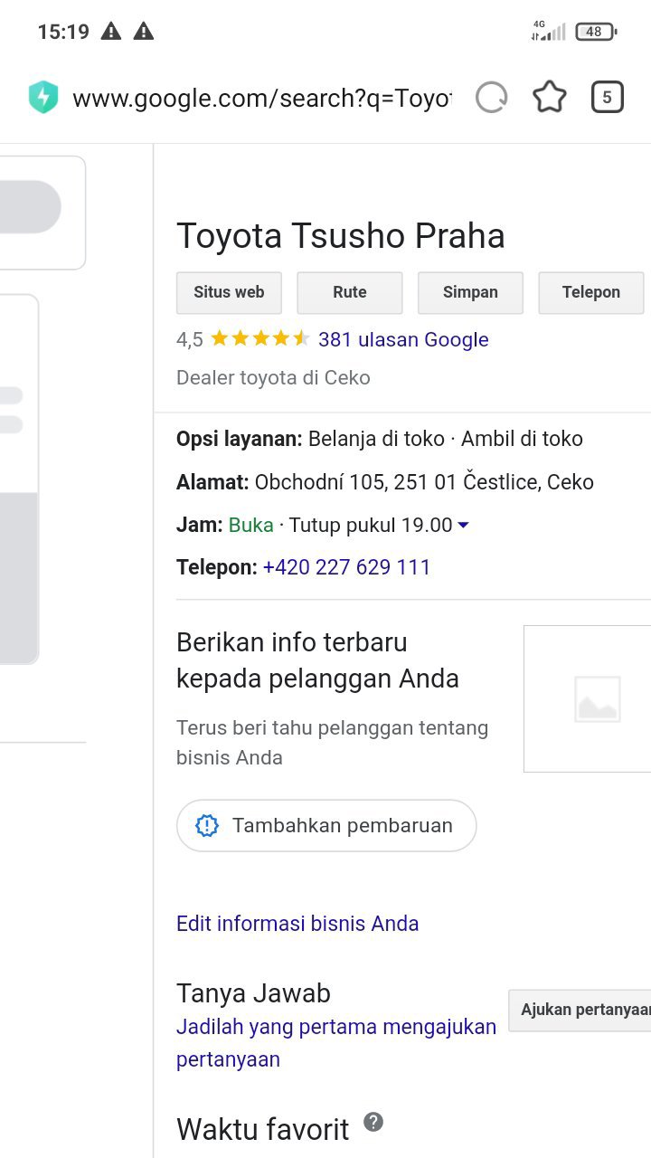Tap the help icon beside Waktu favorit
Image resolution: width=651 pixels, height=1158 pixels.
tap(373, 1123)
